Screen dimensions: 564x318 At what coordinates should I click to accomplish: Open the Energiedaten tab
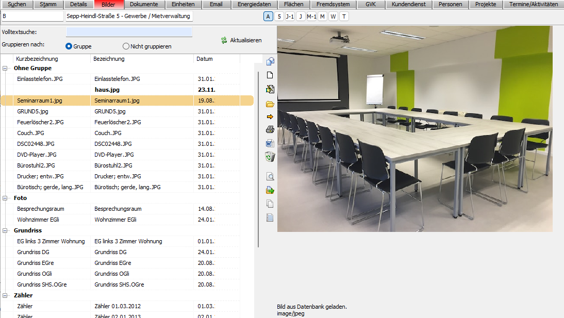click(x=253, y=4)
